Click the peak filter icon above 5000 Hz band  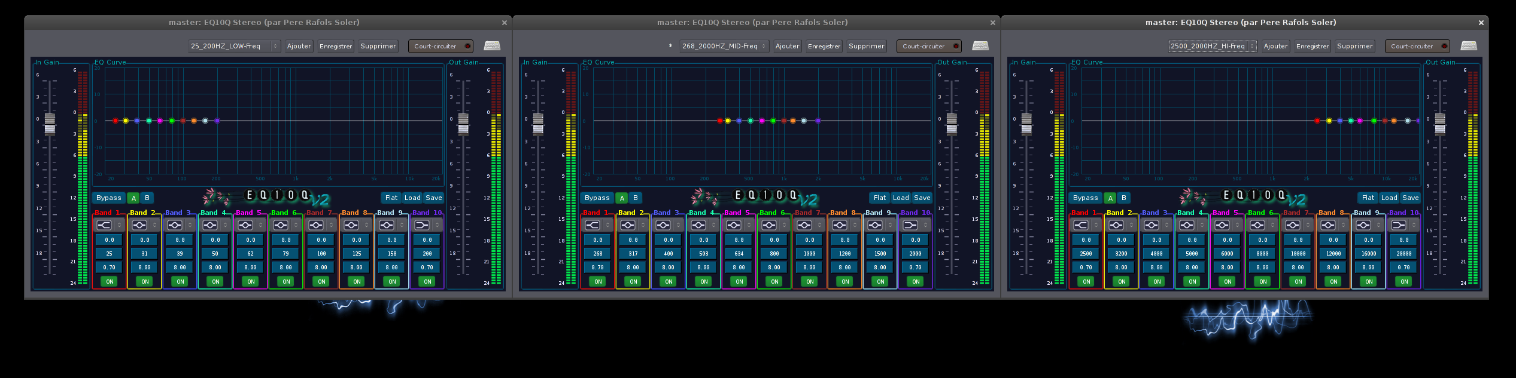pyautogui.click(x=1187, y=225)
